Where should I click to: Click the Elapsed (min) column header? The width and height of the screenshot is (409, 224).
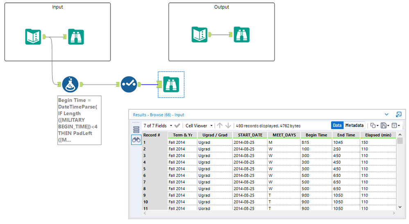[x=378, y=135]
